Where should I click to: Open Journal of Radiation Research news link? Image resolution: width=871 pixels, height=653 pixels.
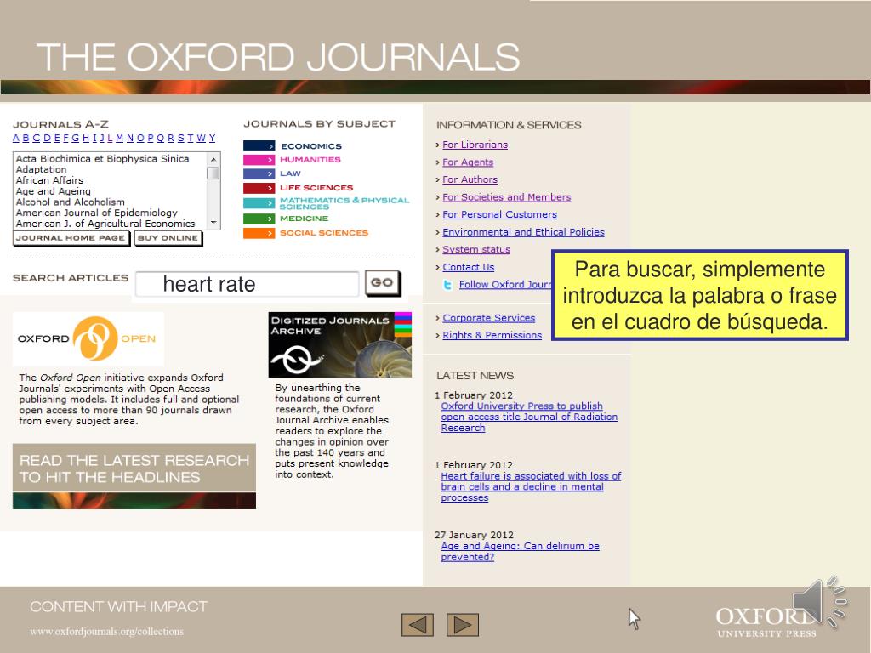529,417
